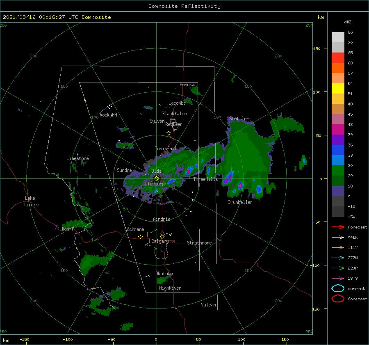Select the 39 dBZ magenta color swatch
Image resolution: width=369 pixels, height=345 pixels.
click(338, 129)
